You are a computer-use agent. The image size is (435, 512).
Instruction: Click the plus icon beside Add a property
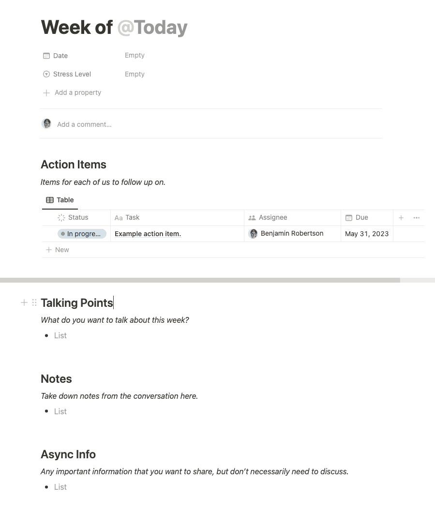[x=46, y=93]
